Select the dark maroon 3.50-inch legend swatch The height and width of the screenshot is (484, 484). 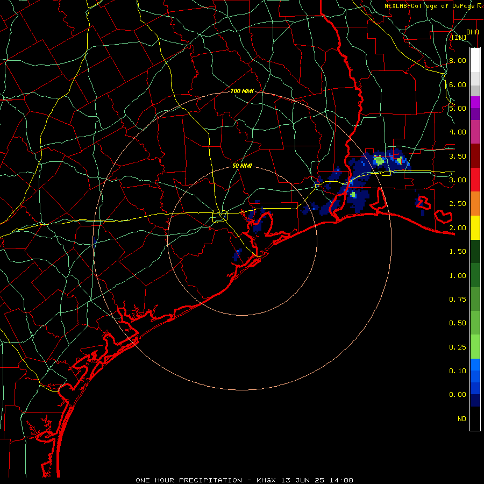(475, 155)
